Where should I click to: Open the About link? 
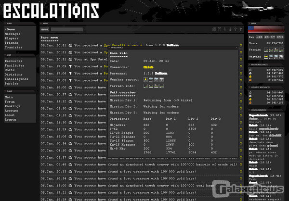tap(10, 115)
